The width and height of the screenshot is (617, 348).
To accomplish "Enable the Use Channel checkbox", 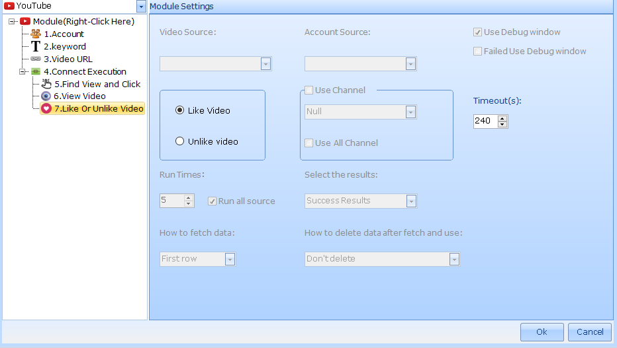I will (x=308, y=90).
